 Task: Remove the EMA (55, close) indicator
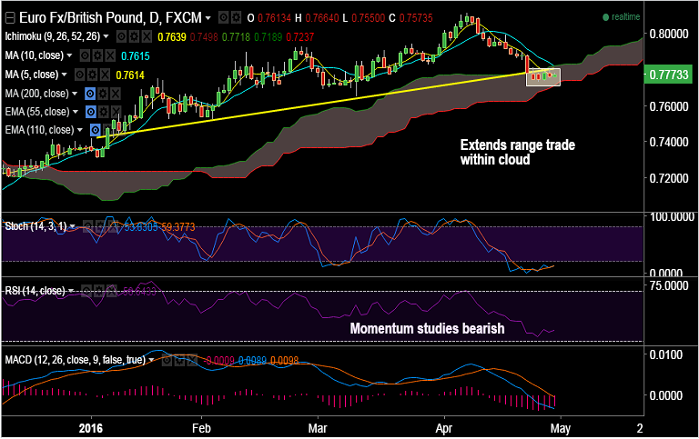(x=116, y=112)
